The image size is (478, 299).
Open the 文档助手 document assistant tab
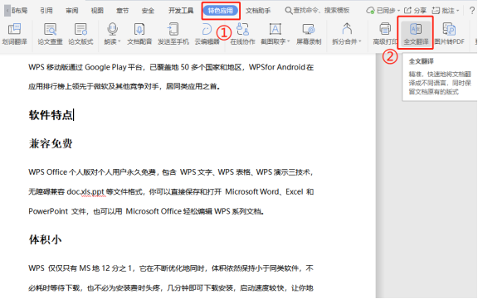258,11
